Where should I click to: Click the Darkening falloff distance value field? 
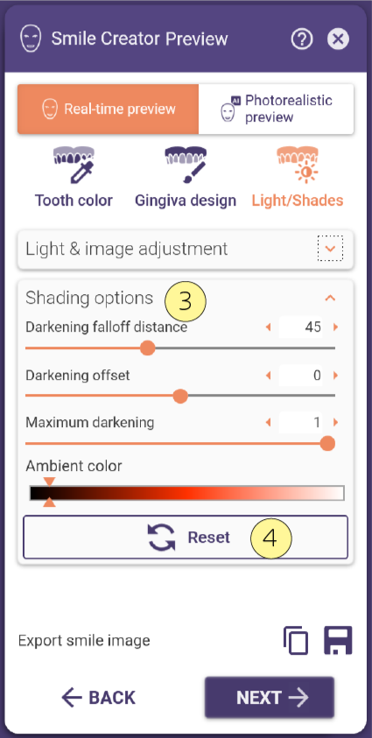point(301,327)
